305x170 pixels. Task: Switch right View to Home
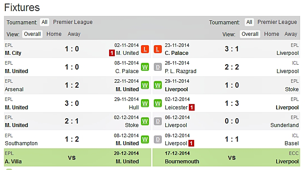(272, 34)
